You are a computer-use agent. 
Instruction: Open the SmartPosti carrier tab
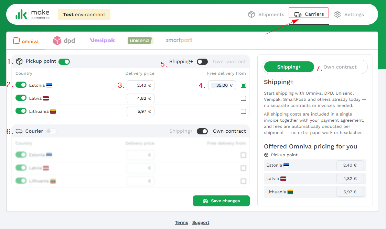coord(179,40)
